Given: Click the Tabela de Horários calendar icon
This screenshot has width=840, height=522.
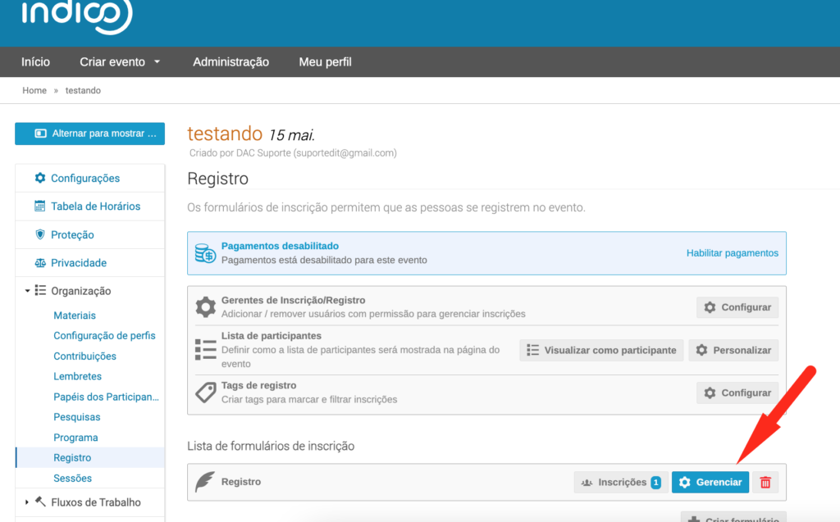Looking at the screenshot, I should (x=40, y=207).
